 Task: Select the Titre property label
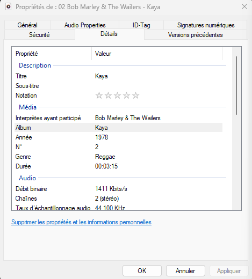click(x=21, y=76)
